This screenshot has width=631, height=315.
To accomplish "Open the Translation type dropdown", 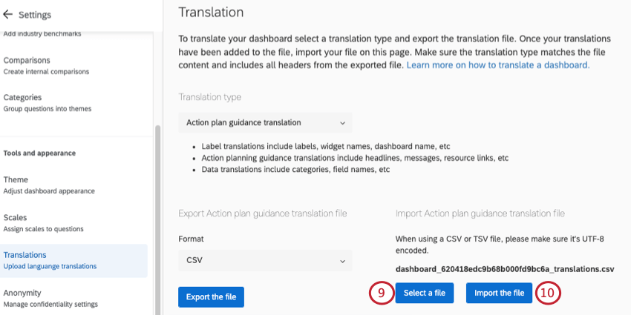I will (x=265, y=122).
